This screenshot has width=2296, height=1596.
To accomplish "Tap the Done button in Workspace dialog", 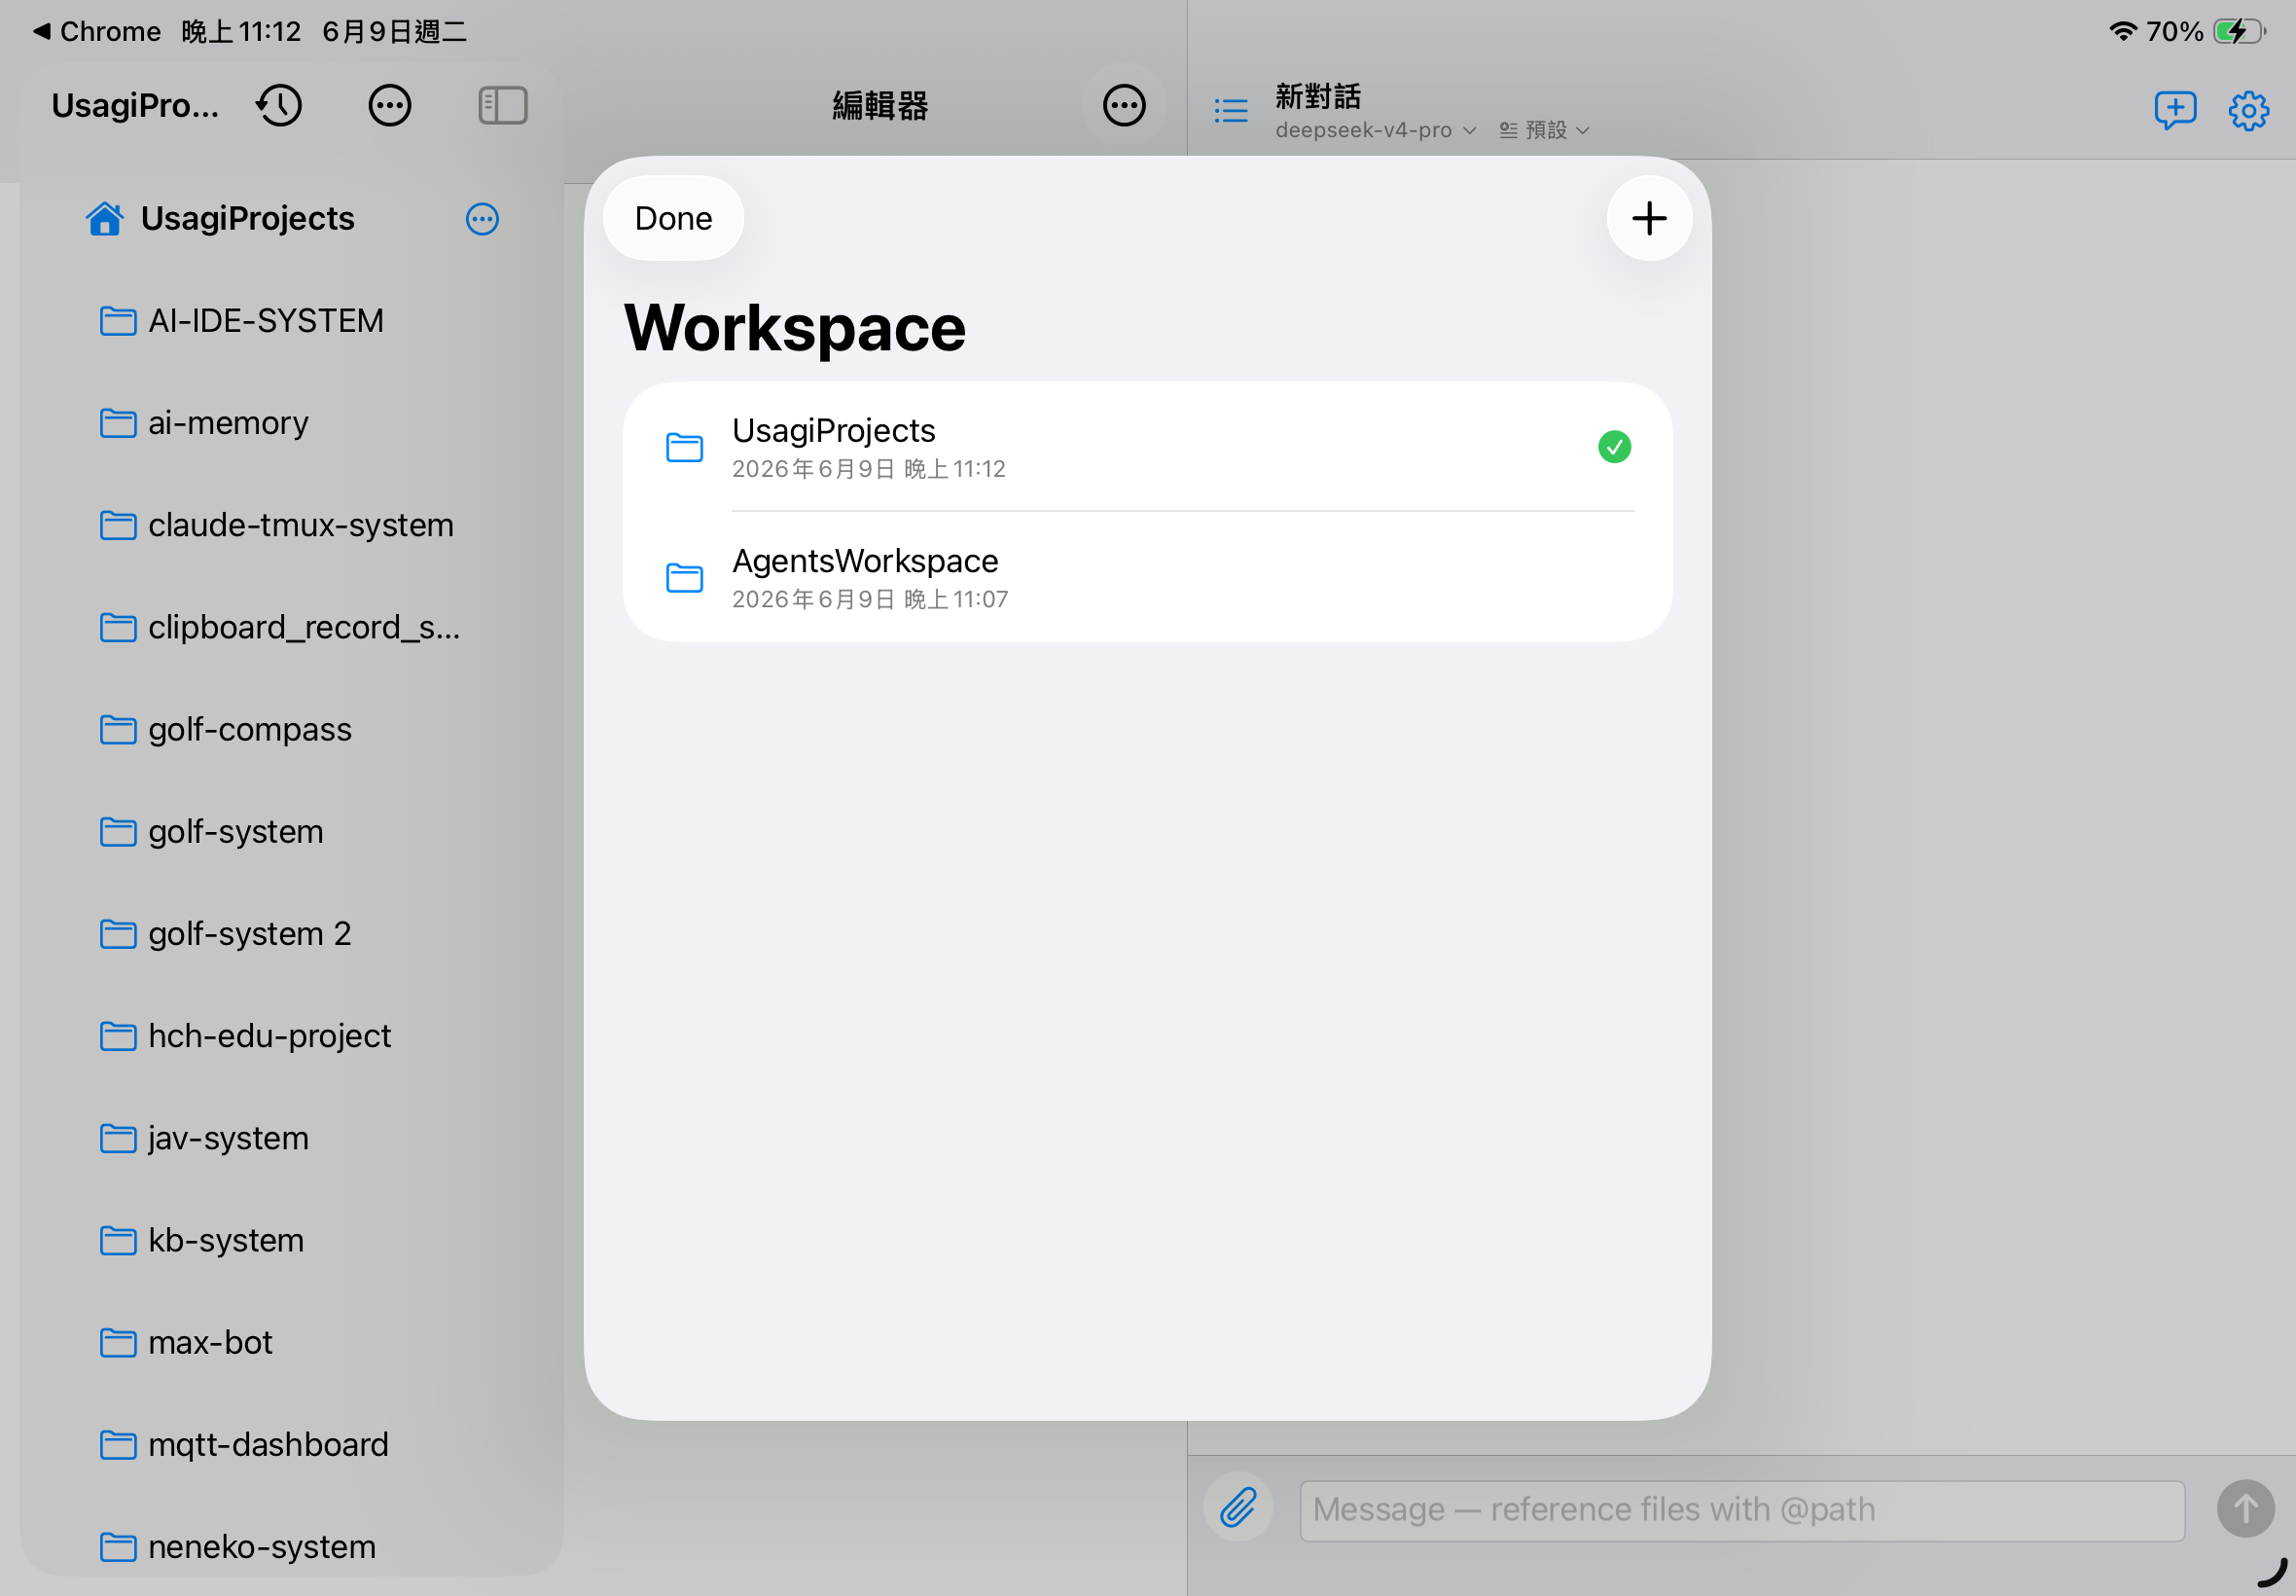I will [672, 218].
